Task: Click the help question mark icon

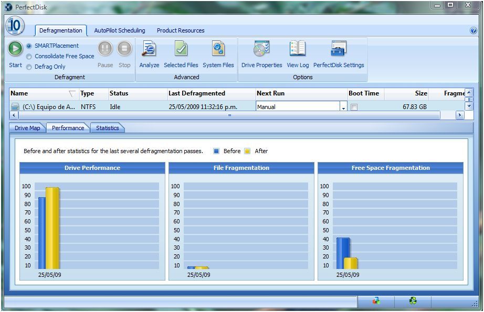Action: (473, 30)
